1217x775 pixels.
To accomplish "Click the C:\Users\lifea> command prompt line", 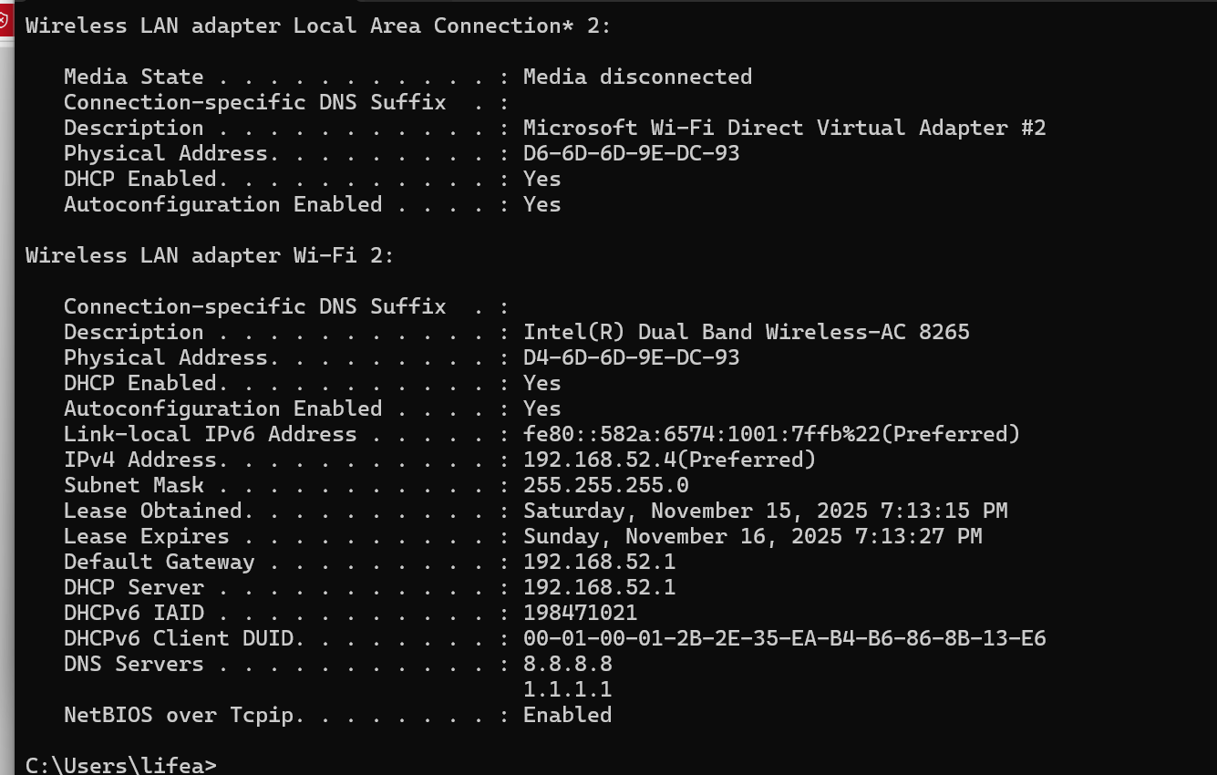I will (120, 765).
